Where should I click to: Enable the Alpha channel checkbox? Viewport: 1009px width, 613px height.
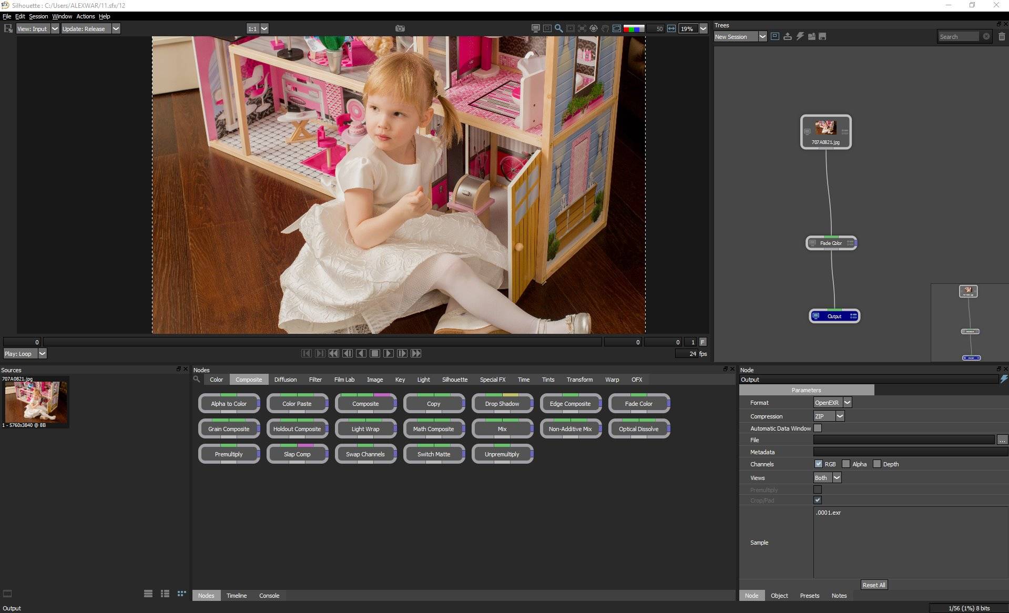(x=845, y=464)
